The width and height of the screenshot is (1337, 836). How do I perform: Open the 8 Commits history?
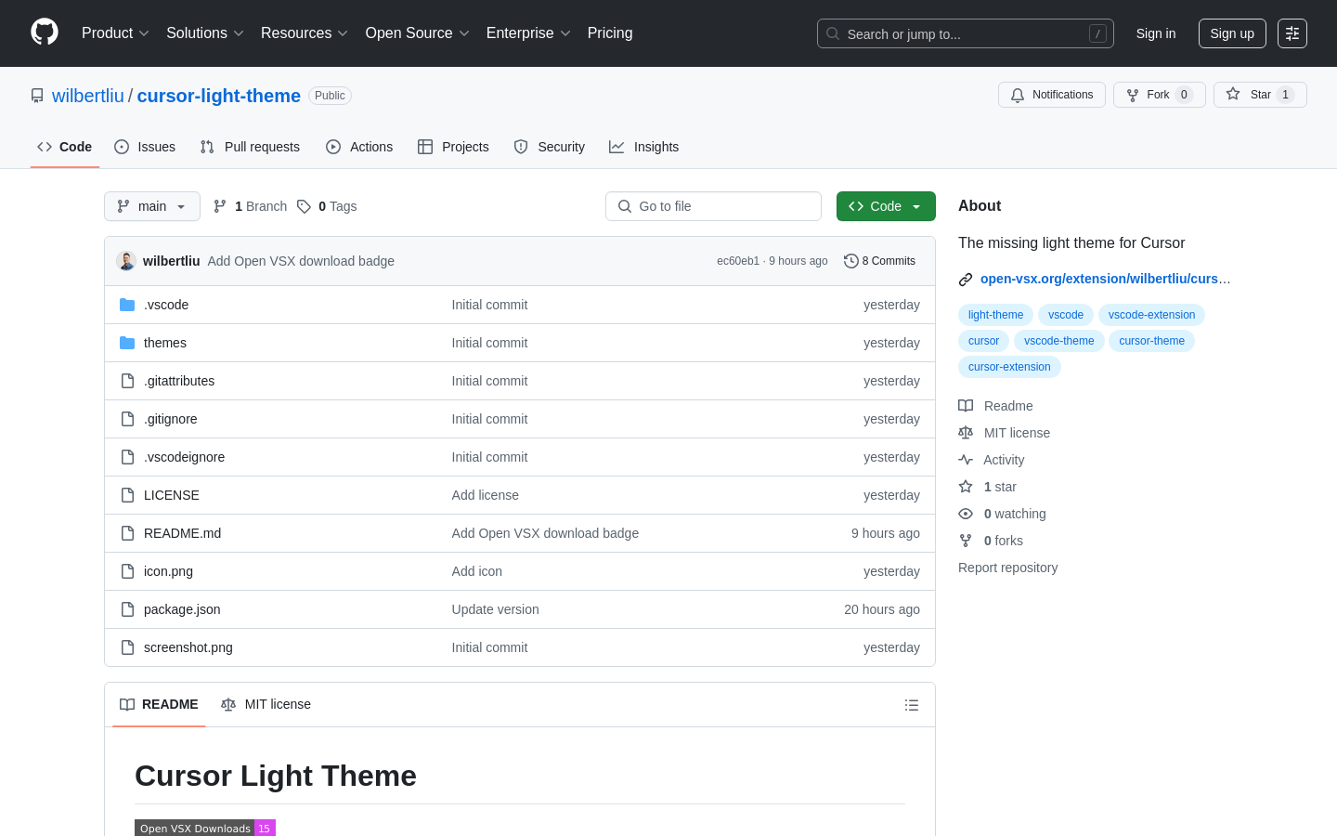879,261
